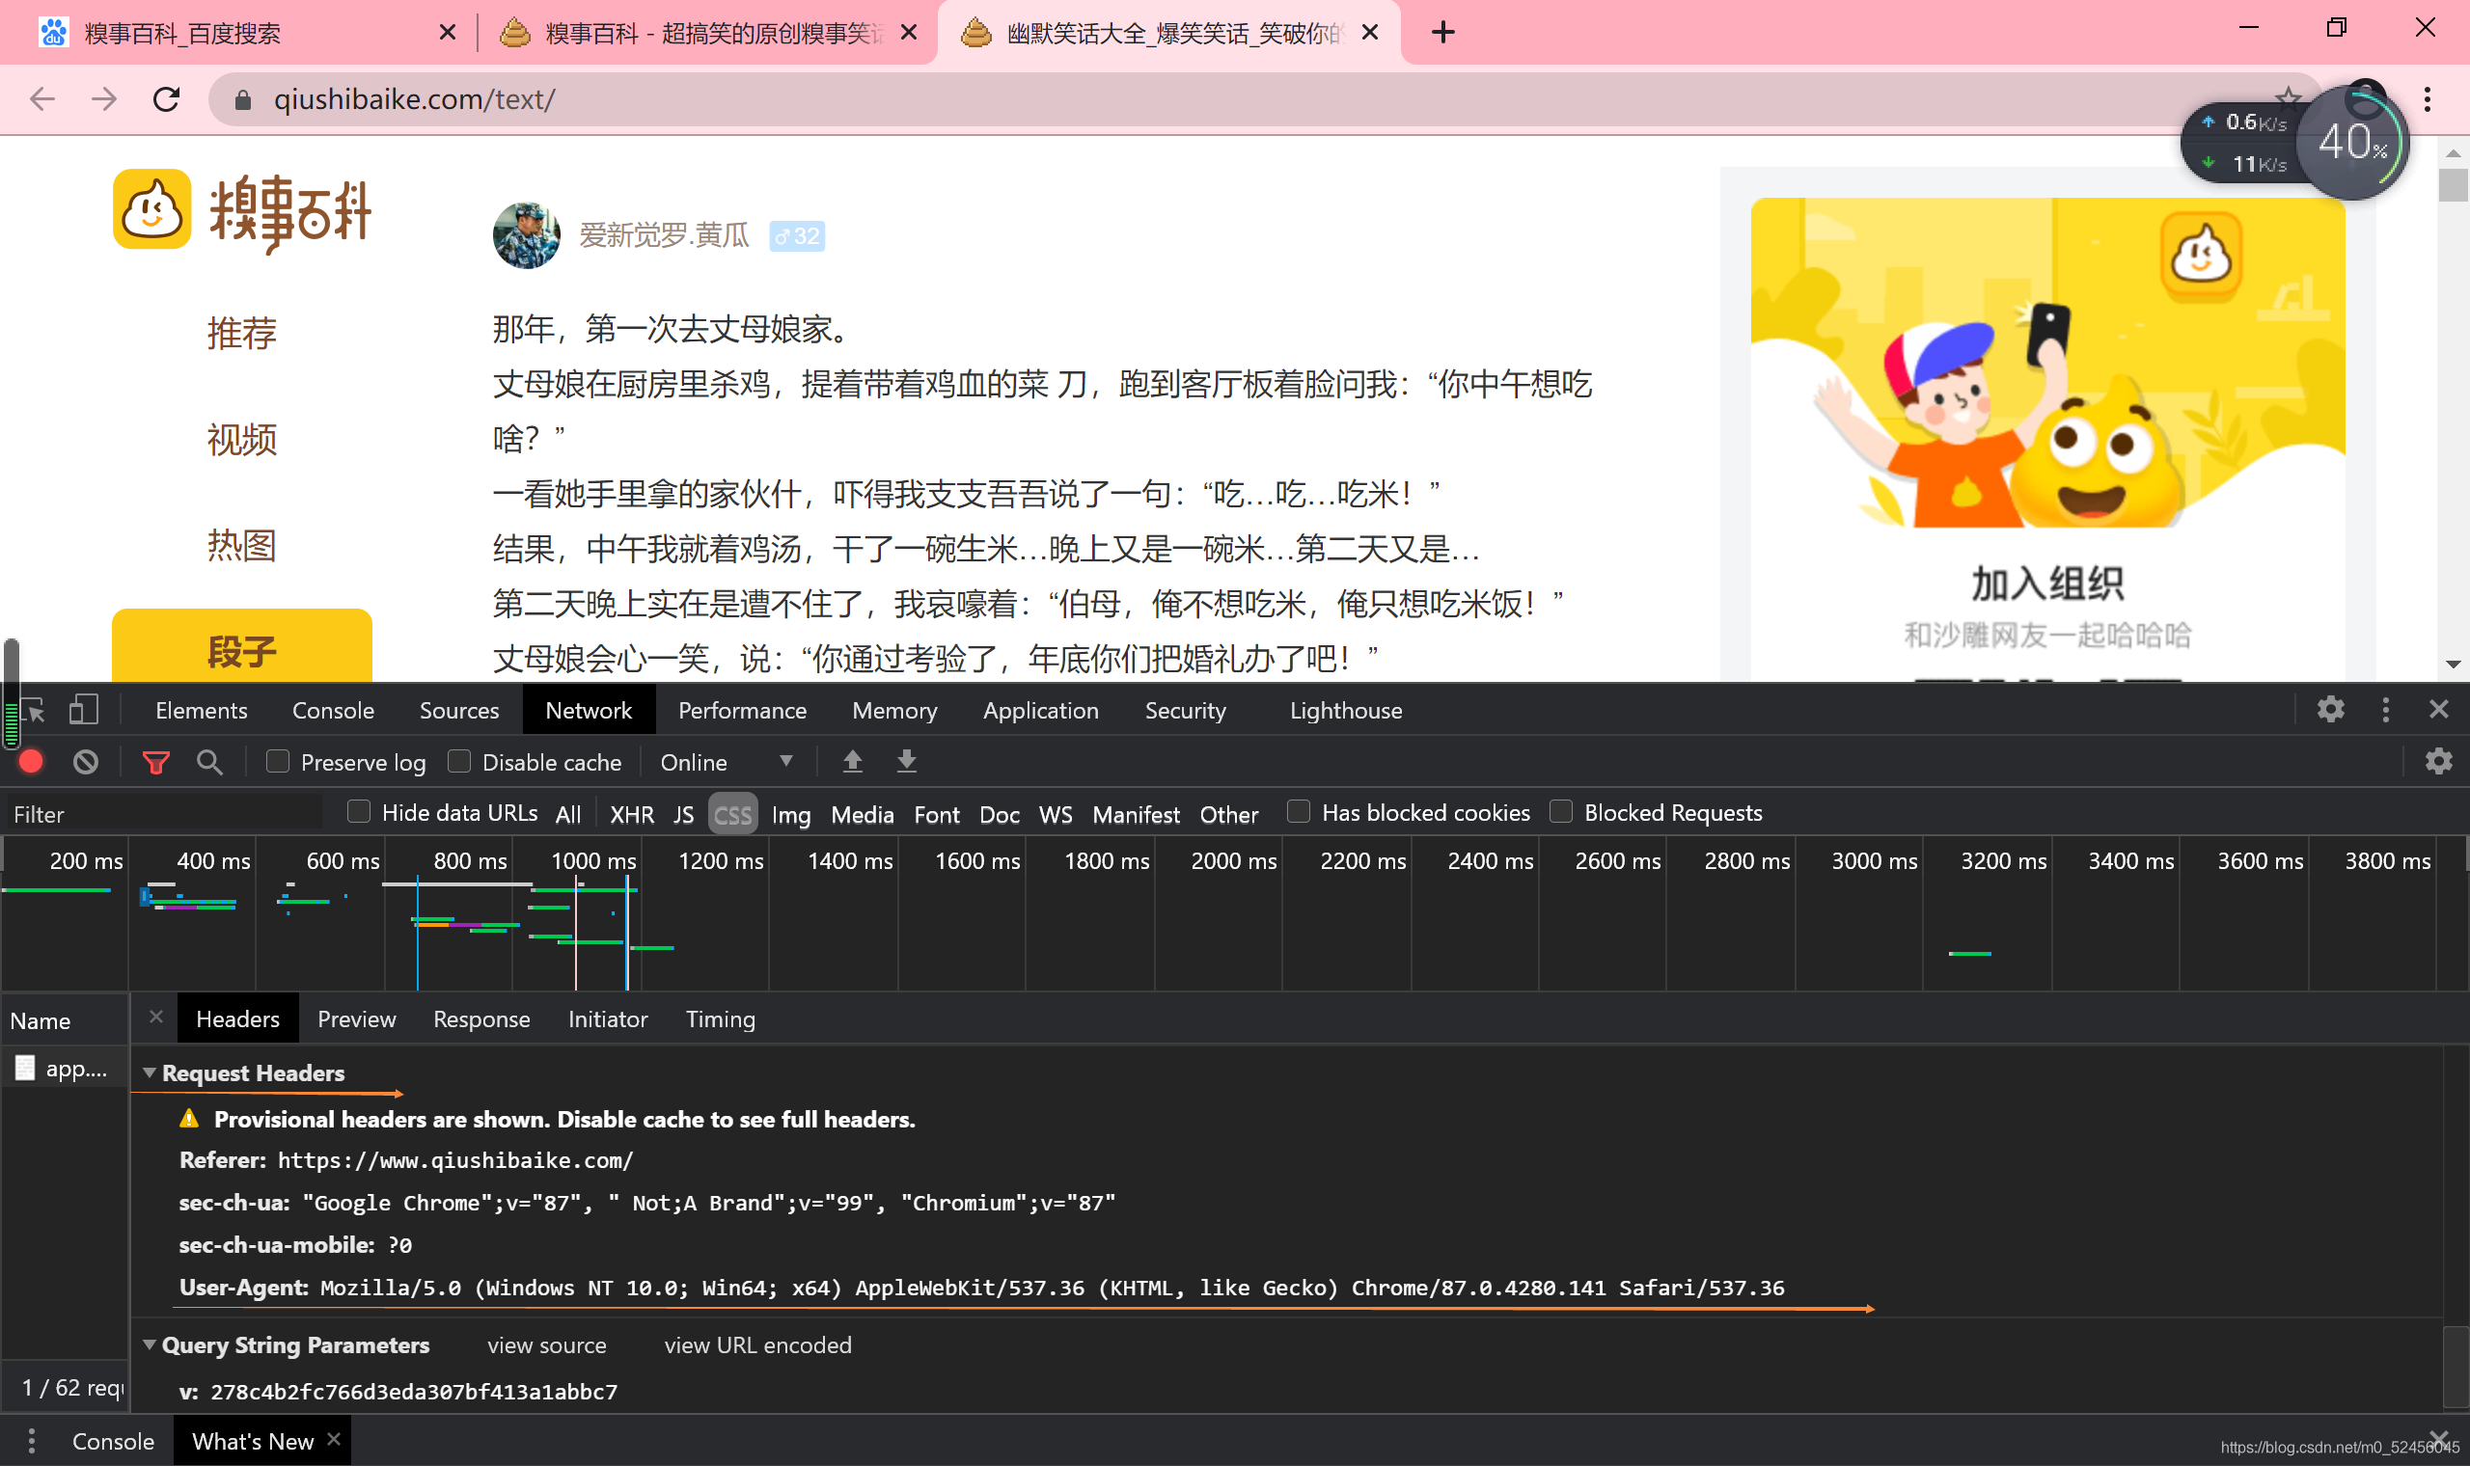The height and width of the screenshot is (1466, 2470).
Task: Close the 糗事百科_百度搜索 tab
Action: point(447,33)
